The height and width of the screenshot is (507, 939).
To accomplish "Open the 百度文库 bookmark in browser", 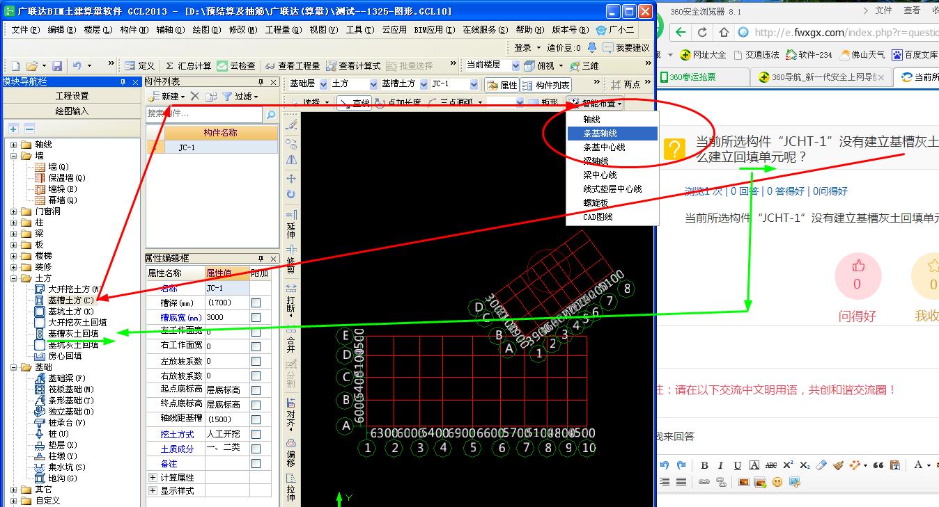I will (x=915, y=54).
